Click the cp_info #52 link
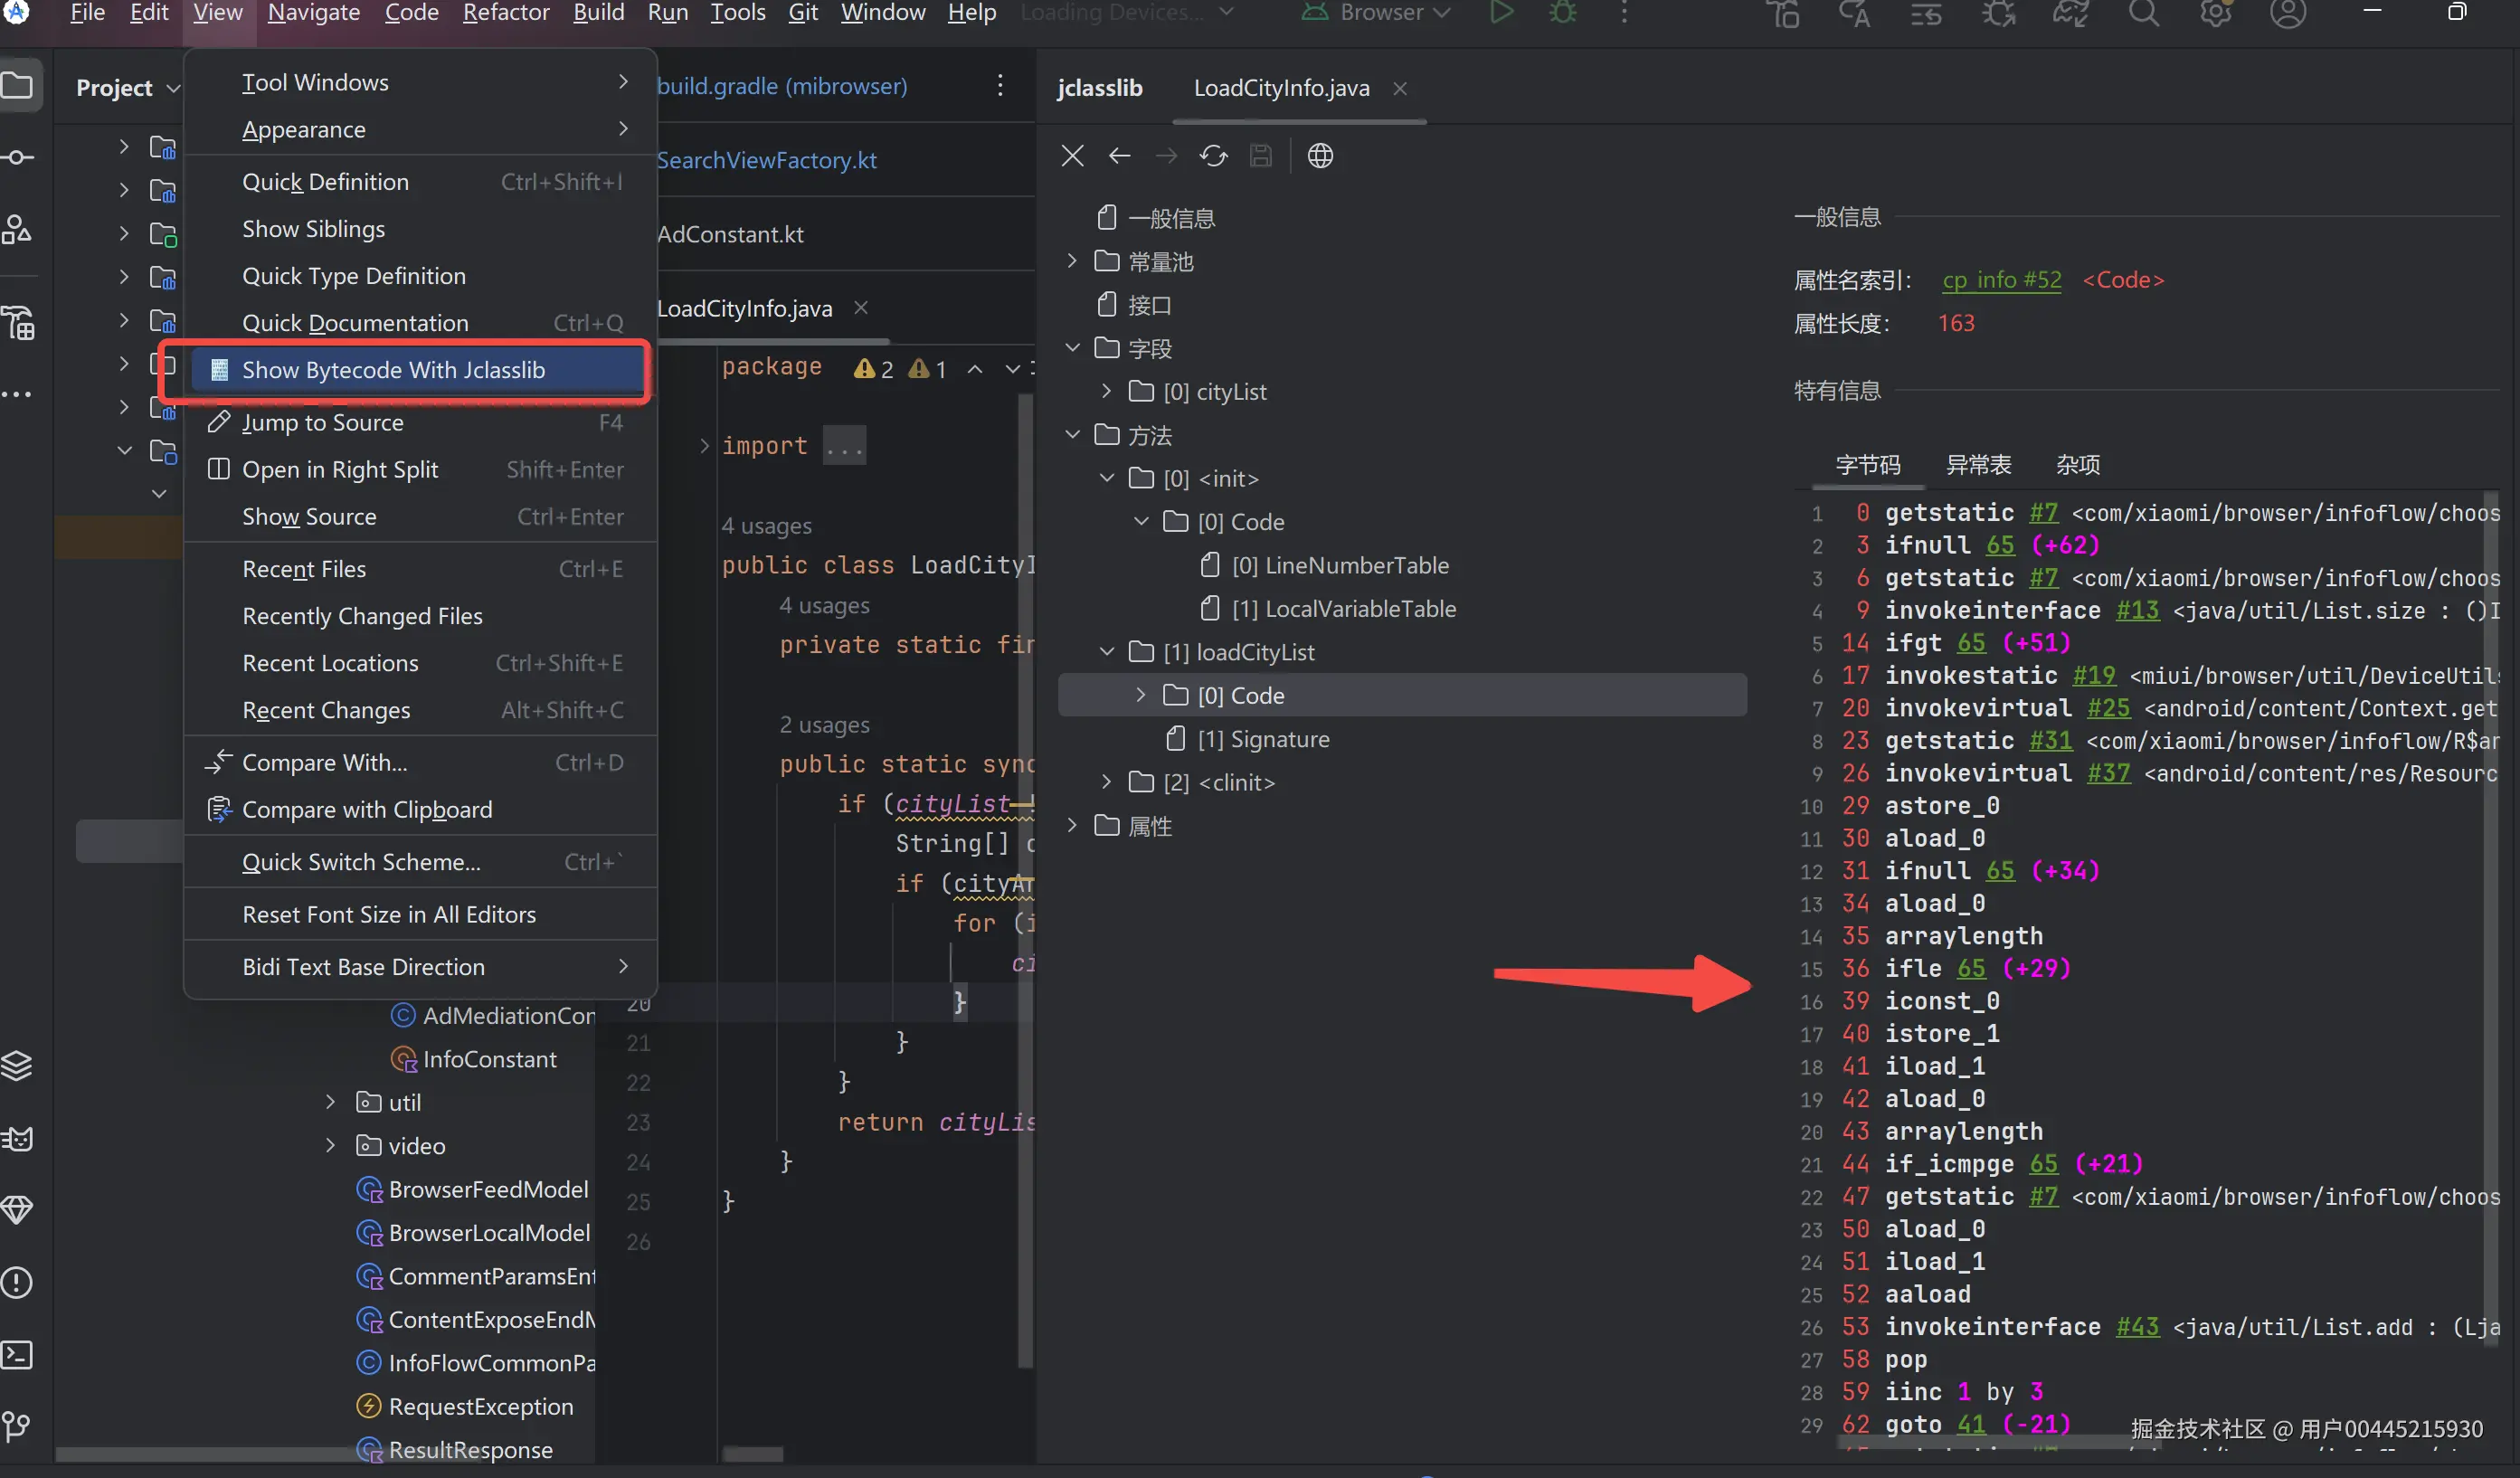 pos(2001,280)
